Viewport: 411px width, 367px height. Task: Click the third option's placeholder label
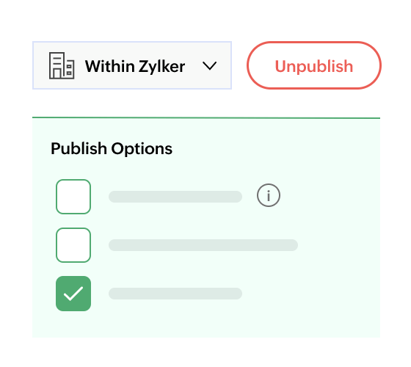point(175,294)
